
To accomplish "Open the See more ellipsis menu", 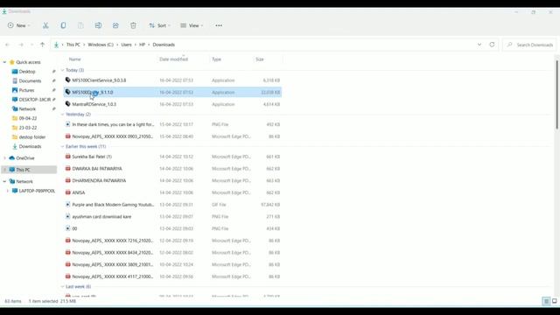I will (219, 25).
